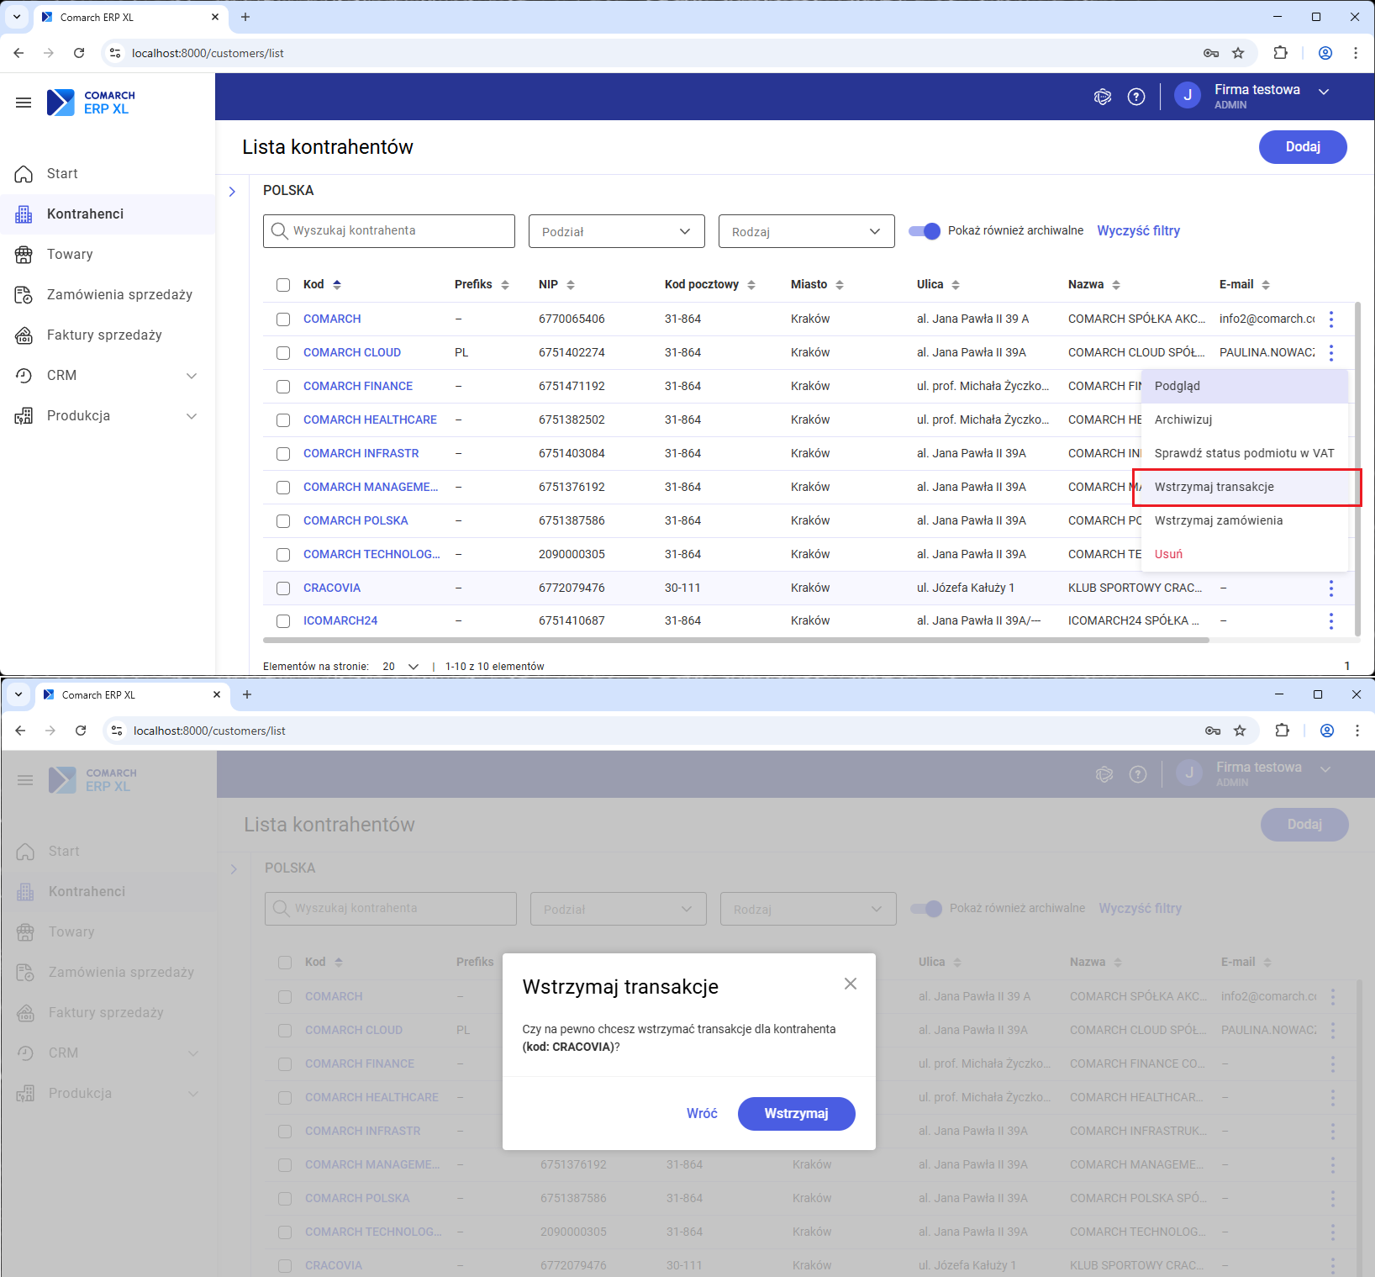
Task: Sort the table by NIP column arrows
Action: tap(571, 285)
